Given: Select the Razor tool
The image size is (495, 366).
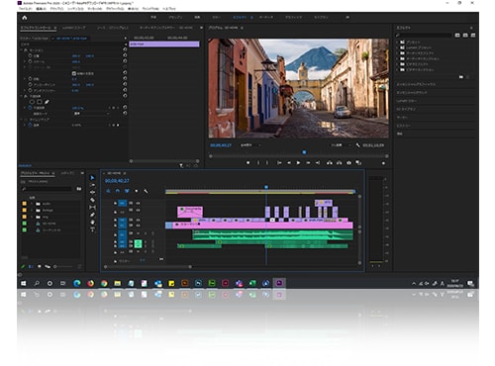Looking at the screenshot, I should pyautogui.click(x=92, y=200).
